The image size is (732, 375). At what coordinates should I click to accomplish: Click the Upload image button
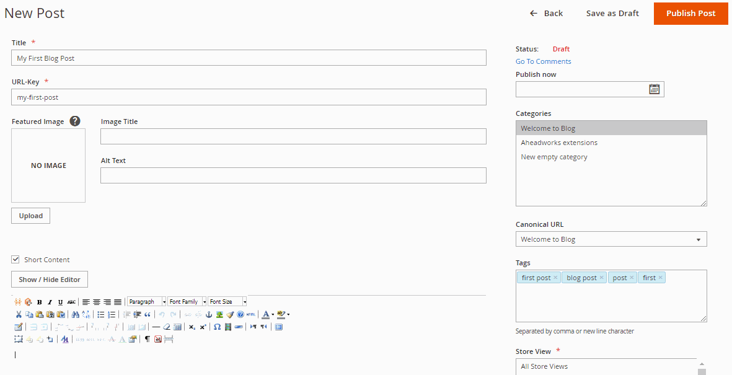31,216
